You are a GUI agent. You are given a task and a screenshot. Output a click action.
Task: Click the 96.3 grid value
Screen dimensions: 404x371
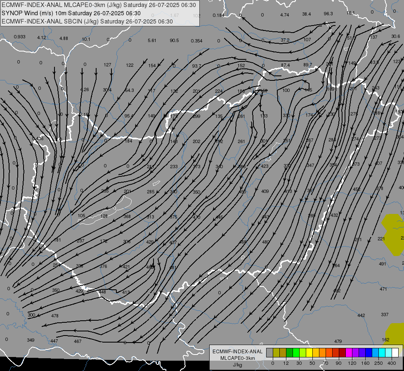tap(328, 14)
